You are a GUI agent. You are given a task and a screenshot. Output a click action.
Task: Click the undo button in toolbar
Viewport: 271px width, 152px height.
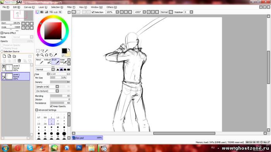coord(74,12)
